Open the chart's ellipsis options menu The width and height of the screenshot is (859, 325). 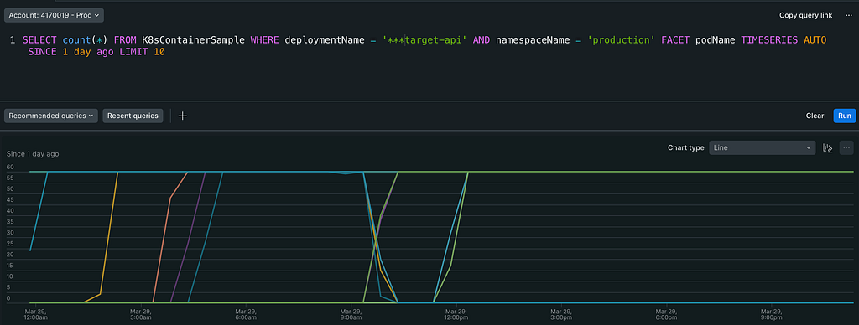[847, 147]
